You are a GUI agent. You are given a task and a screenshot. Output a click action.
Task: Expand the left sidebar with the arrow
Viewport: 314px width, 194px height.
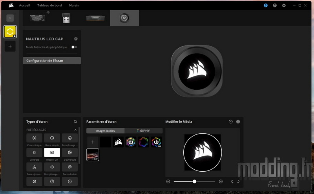pyautogui.click(x=10, y=18)
